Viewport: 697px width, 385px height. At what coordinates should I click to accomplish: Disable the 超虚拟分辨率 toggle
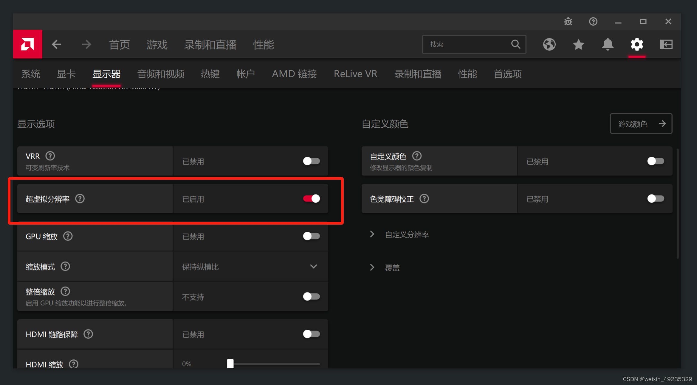pos(311,198)
